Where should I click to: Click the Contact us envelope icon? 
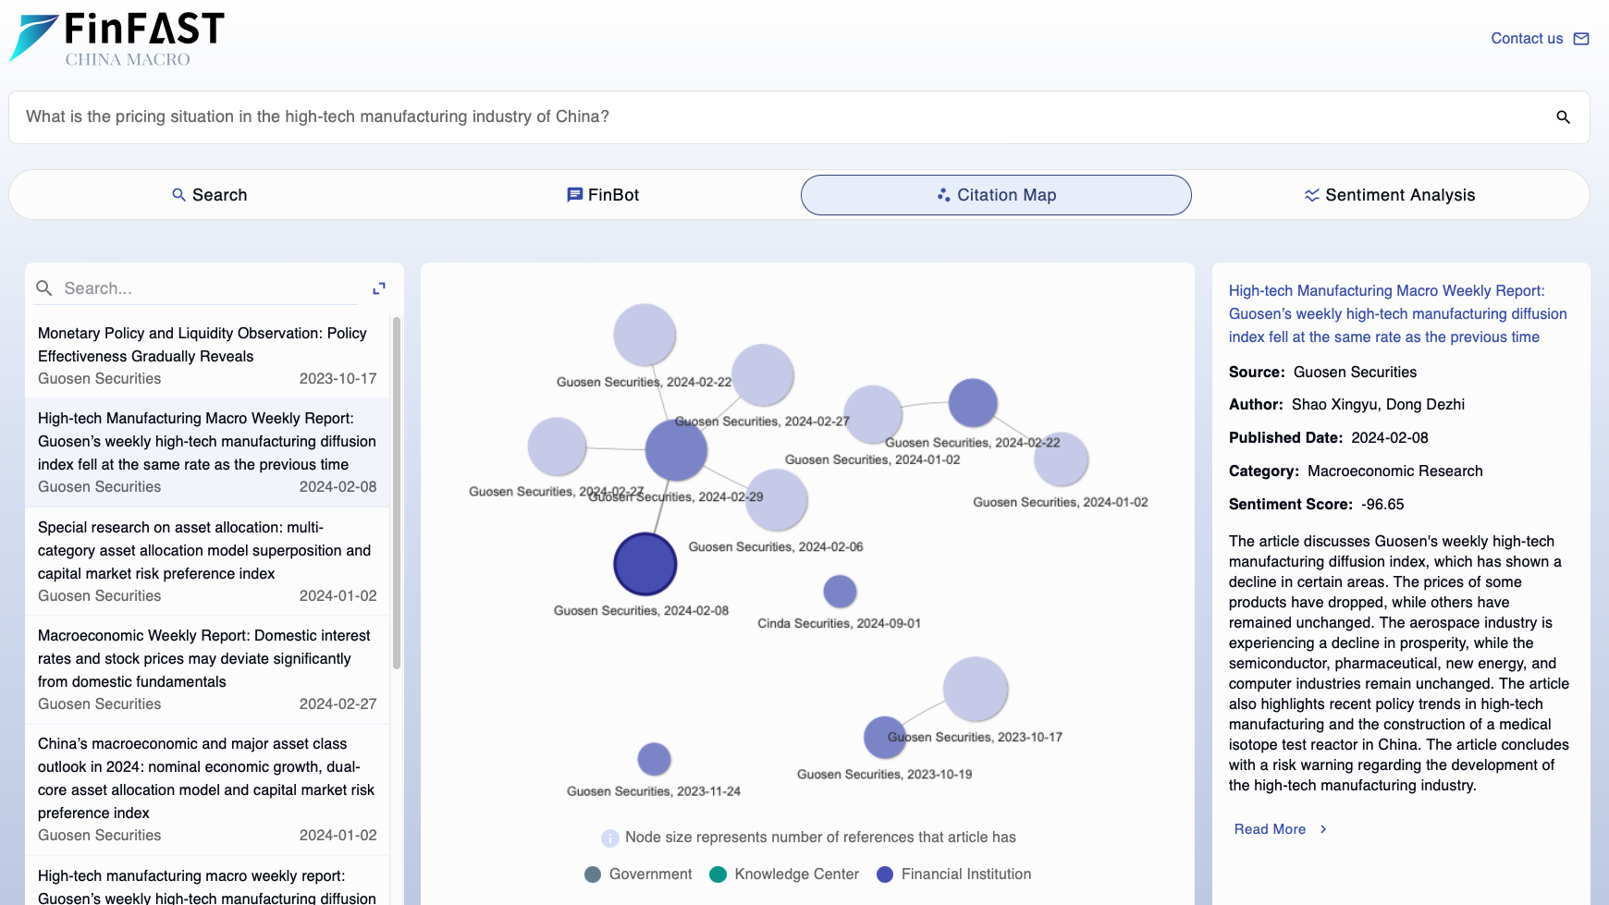pos(1581,39)
